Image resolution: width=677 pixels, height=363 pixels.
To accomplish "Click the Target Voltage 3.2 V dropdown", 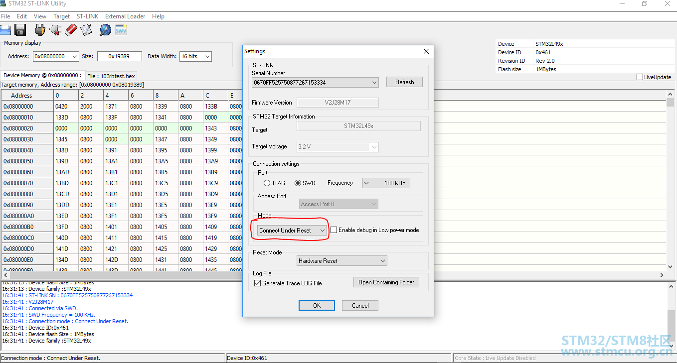I will (338, 147).
